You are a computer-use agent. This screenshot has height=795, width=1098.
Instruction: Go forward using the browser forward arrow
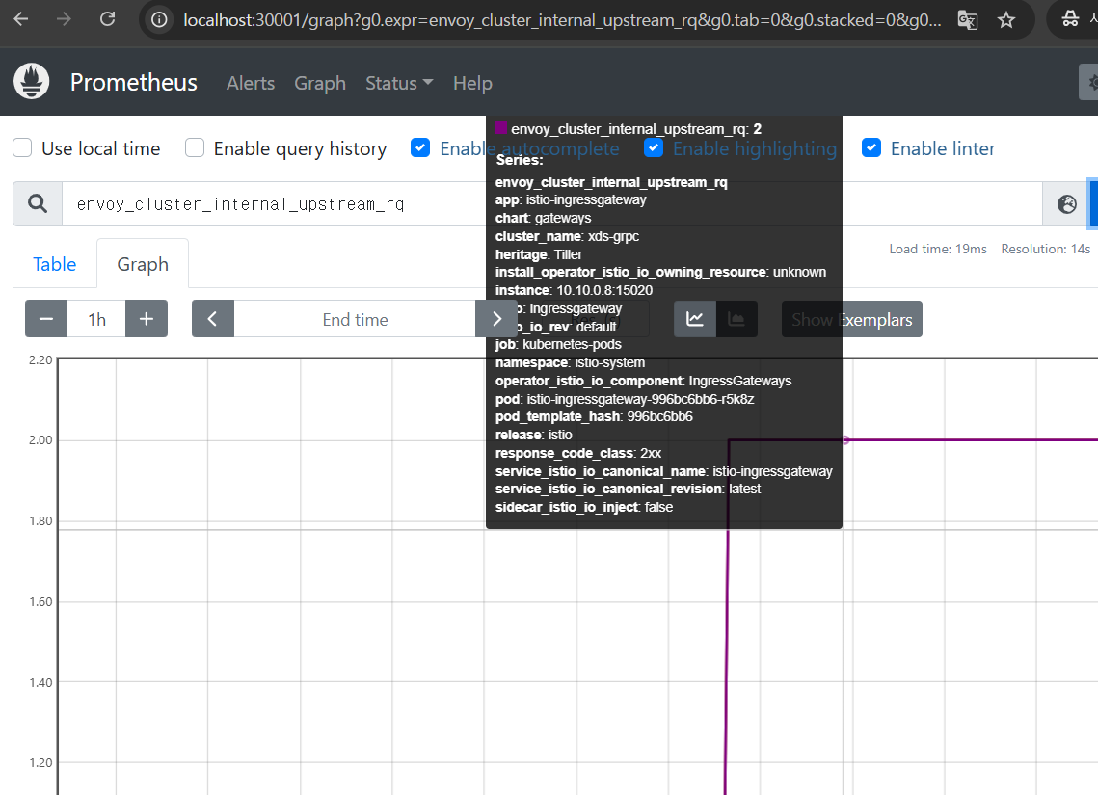pos(64,19)
